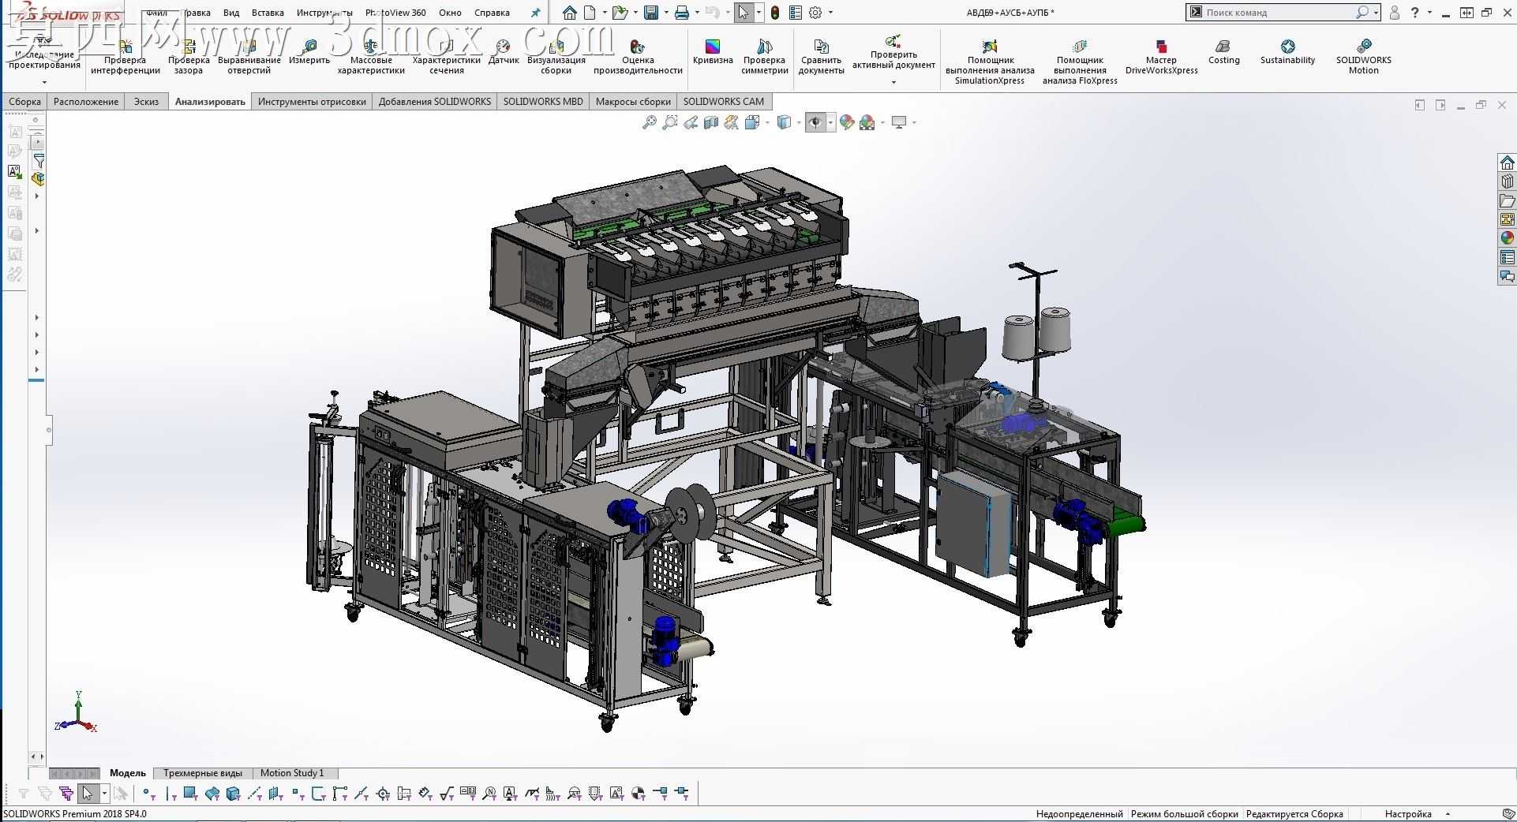Screen dimensions: 1517x822
Task: Click the Home icon in top toolbar
Action: (569, 13)
